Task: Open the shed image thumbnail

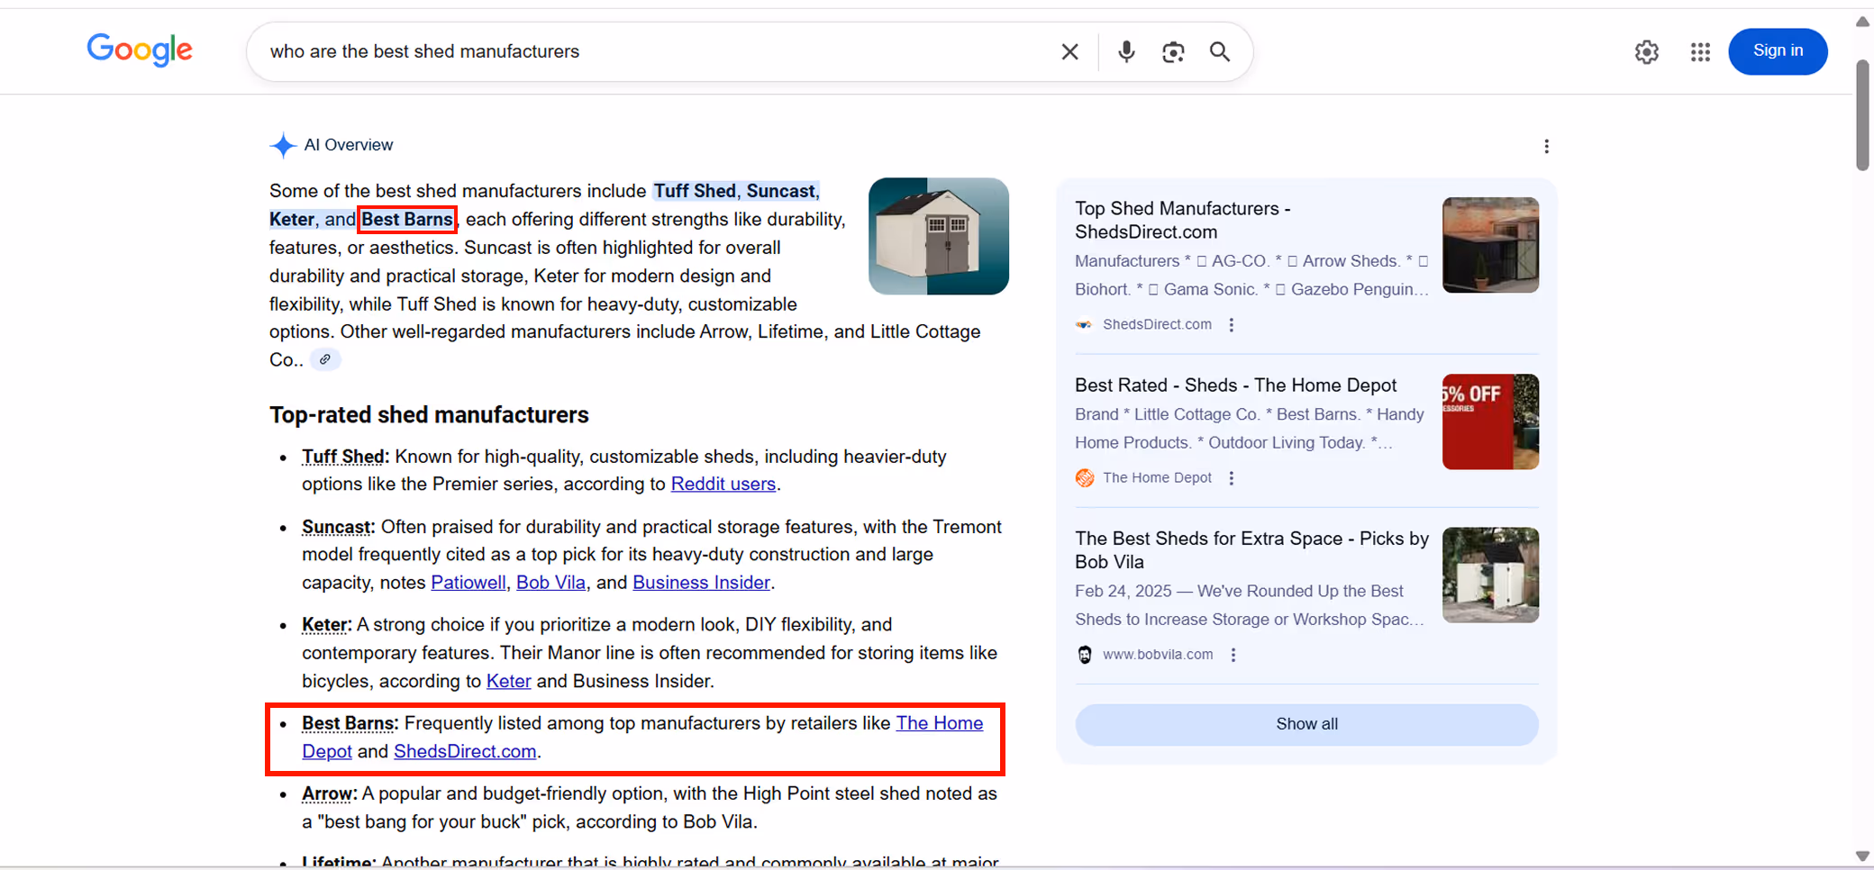Action: 938,236
